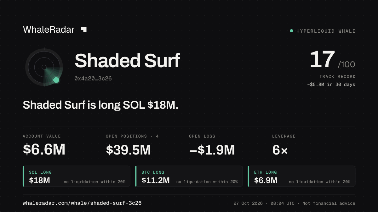Click the ACCOUNT VALUE label
This screenshot has height=212, width=378.
pos(42,136)
